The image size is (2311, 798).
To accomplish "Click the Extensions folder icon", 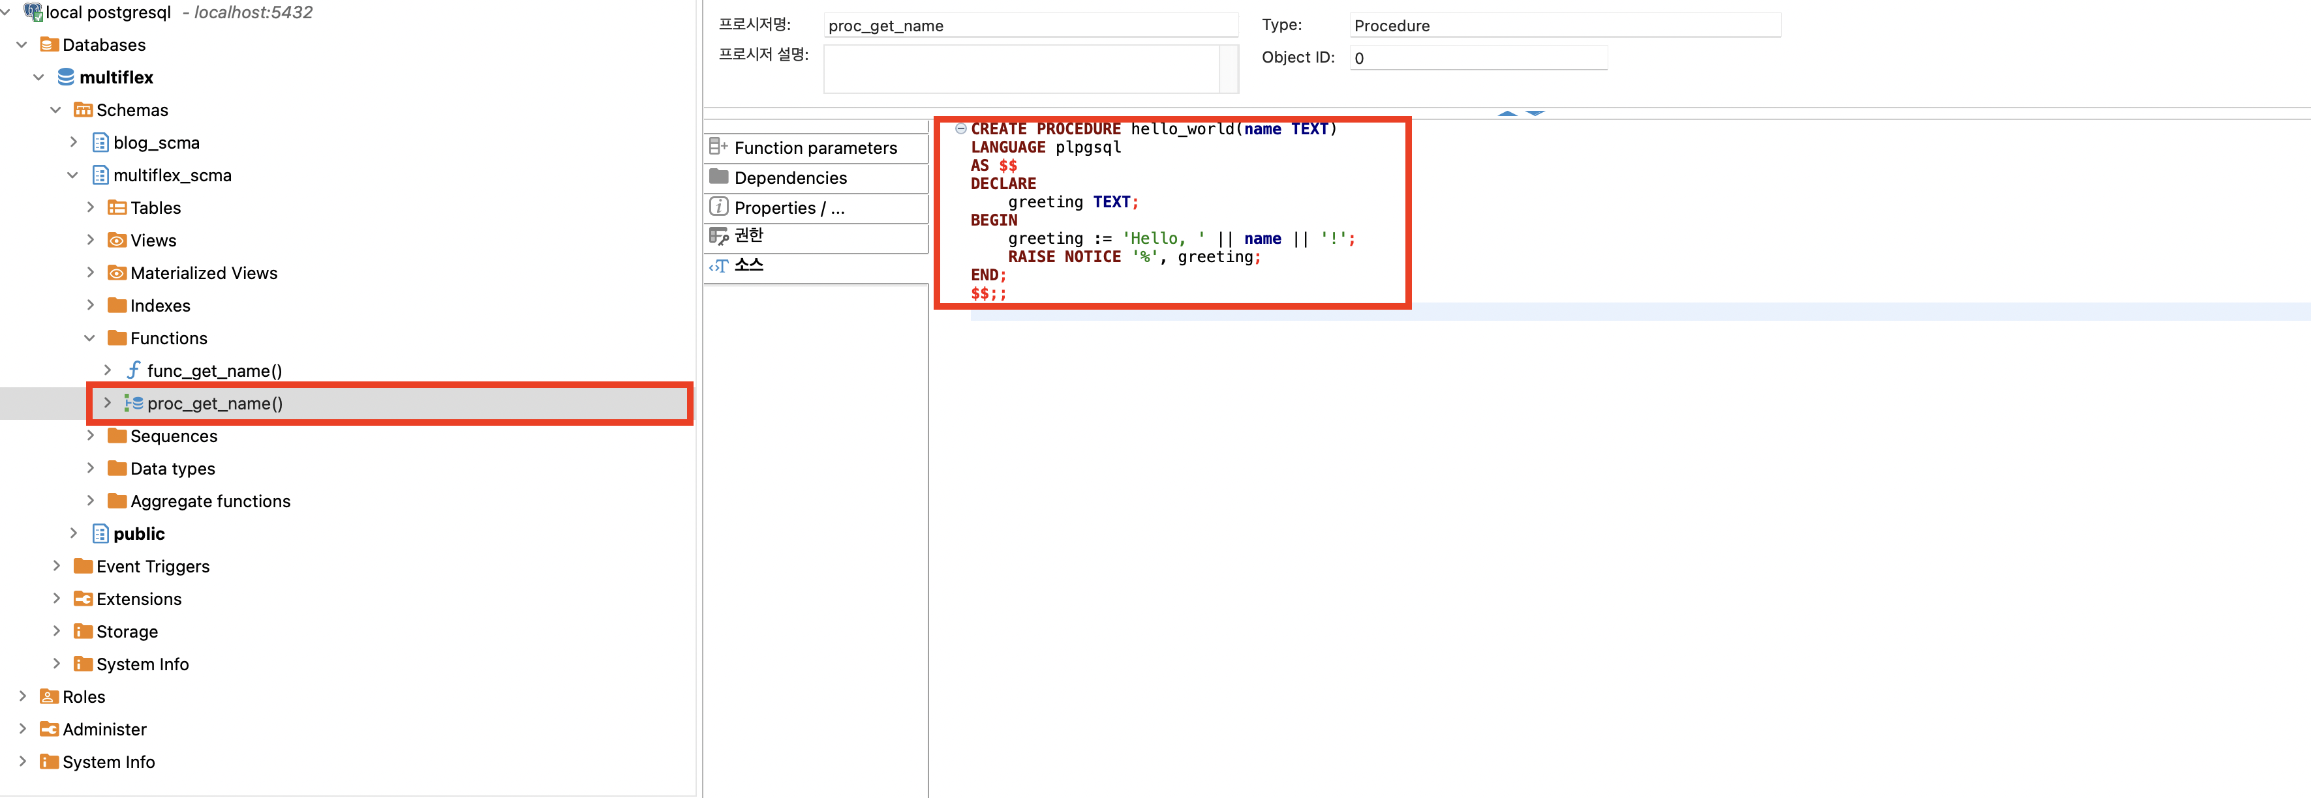I will [82, 599].
